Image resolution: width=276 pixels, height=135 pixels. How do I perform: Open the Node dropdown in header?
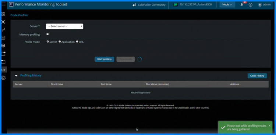[227, 4]
